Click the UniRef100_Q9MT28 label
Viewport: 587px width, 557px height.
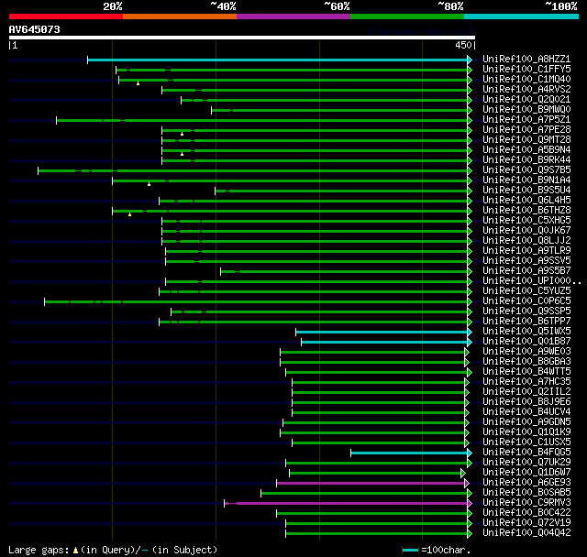click(x=526, y=140)
